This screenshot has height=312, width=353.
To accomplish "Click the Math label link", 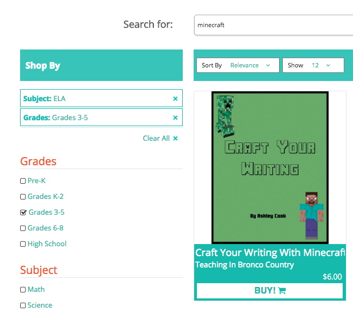I will [x=36, y=290].
